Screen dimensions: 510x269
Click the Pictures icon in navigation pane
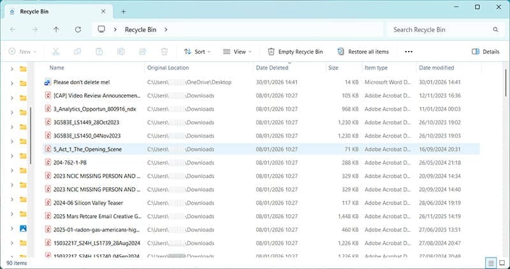click(23, 229)
